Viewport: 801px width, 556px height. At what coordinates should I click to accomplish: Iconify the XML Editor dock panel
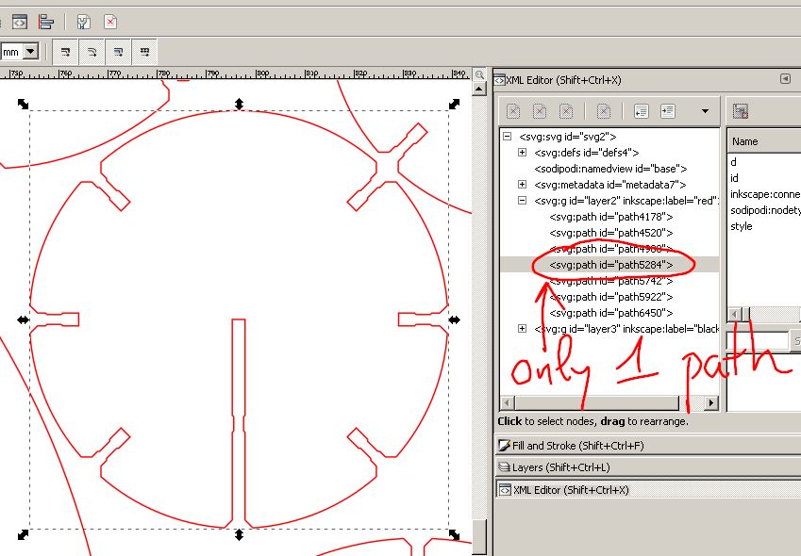coord(785,78)
